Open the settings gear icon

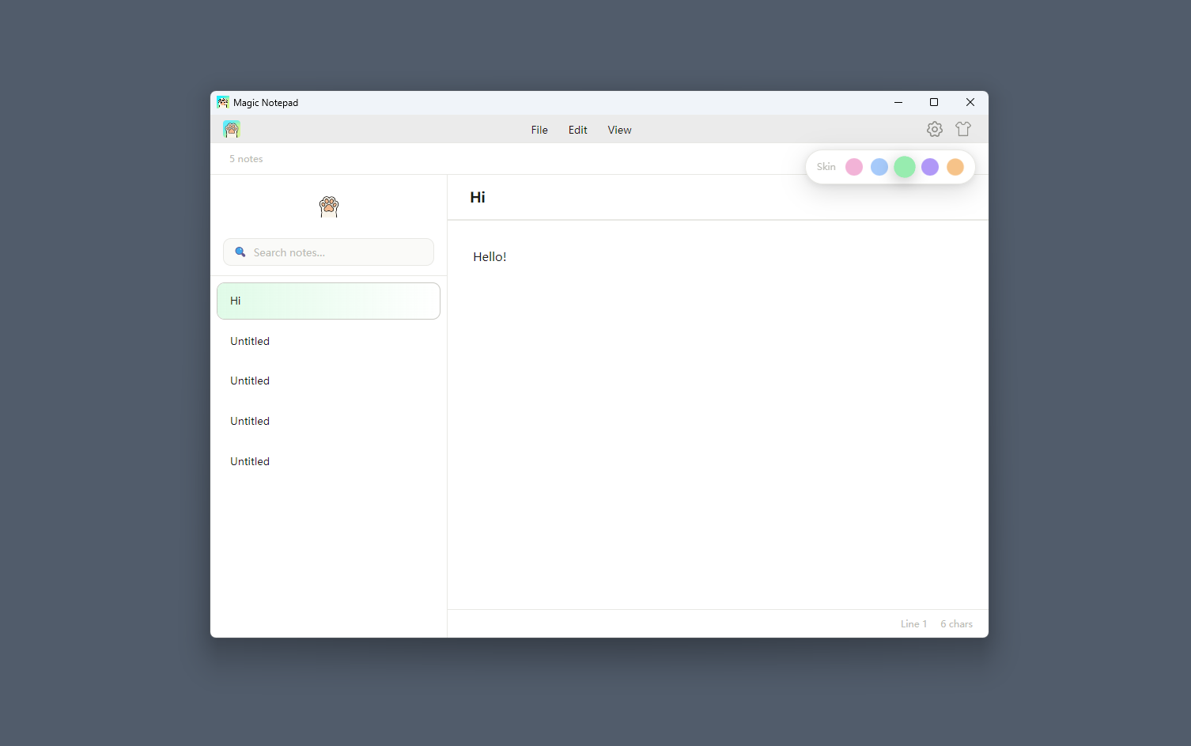coord(935,129)
